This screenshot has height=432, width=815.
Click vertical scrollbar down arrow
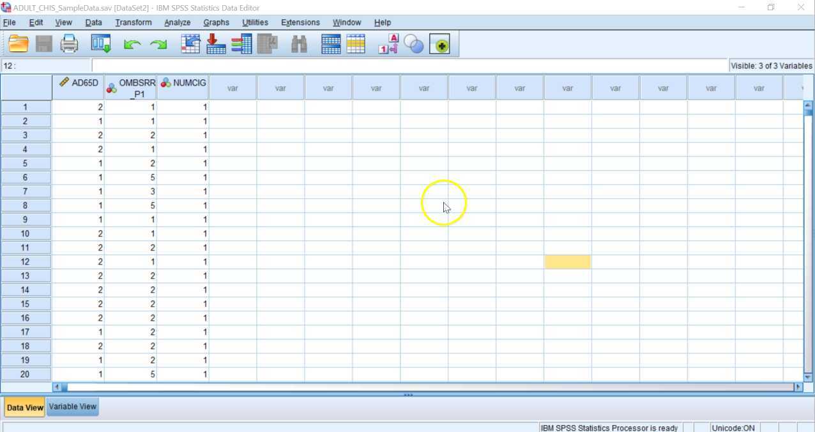[808, 377]
